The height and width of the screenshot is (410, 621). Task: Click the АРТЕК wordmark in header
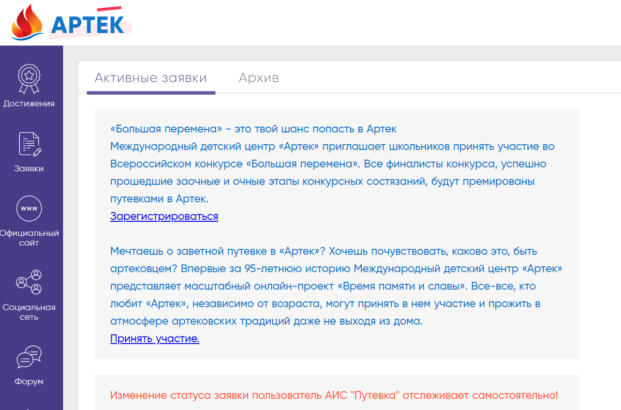88,24
